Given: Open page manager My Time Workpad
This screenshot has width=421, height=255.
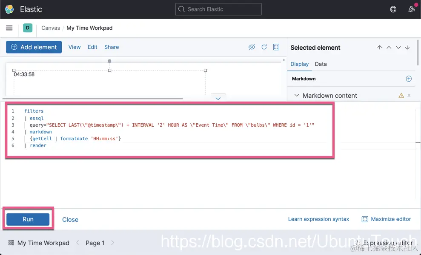Looking at the screenshot, I should (39, 243).
